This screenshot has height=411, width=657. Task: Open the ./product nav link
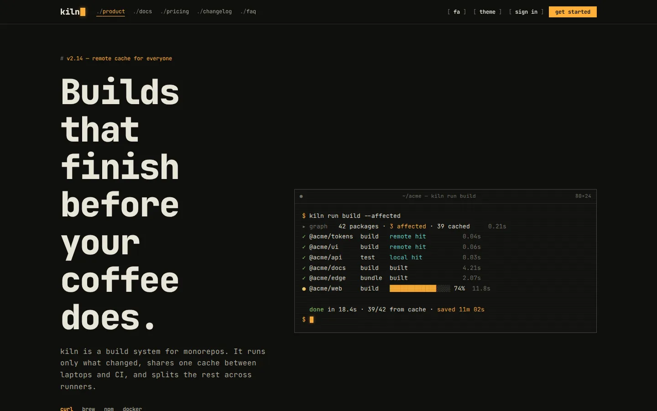tap(110, 11)
